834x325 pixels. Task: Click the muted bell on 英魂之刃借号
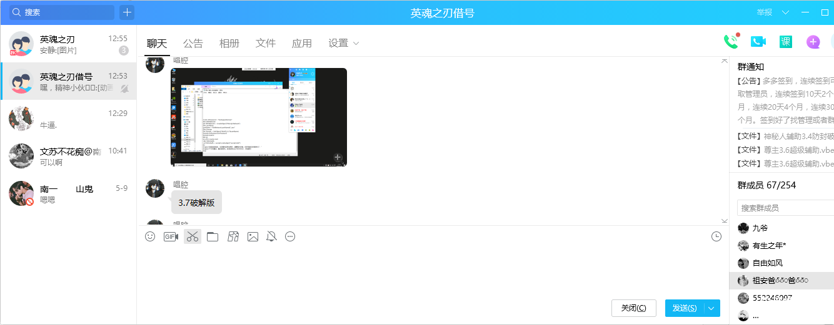(x=124, y=89)
